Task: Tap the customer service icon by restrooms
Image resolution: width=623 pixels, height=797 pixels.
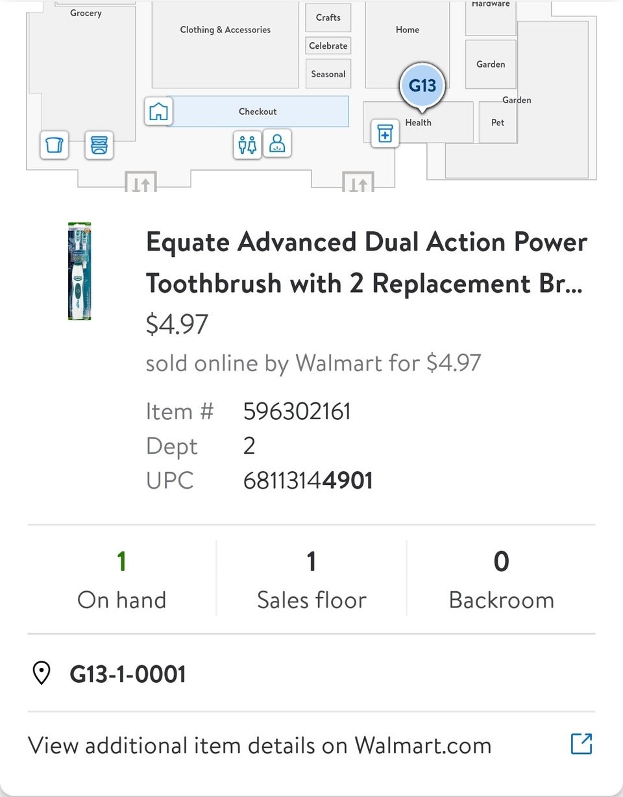Action: click(278, 144)
